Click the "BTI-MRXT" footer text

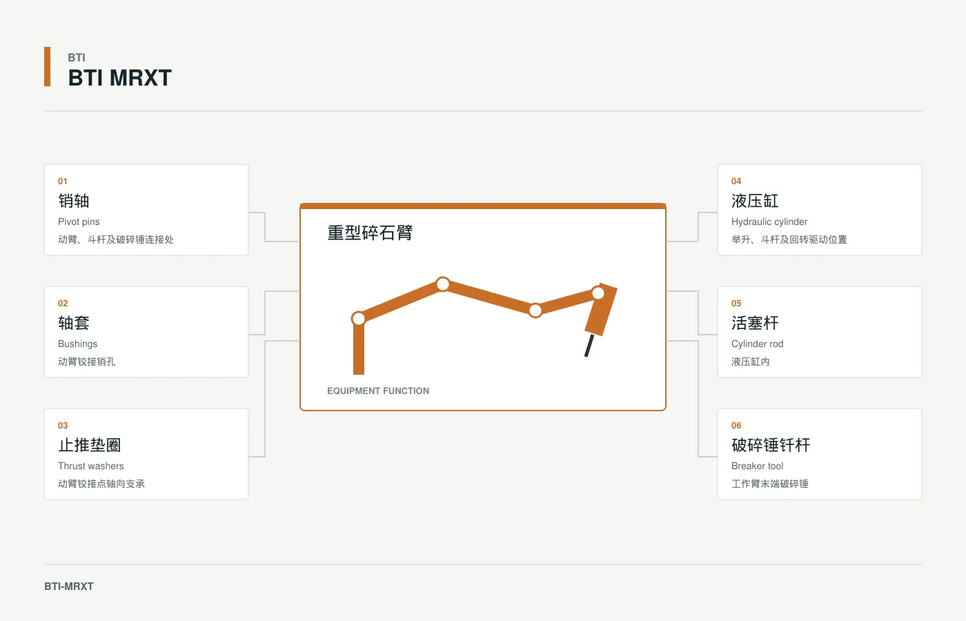pos(69,586)
